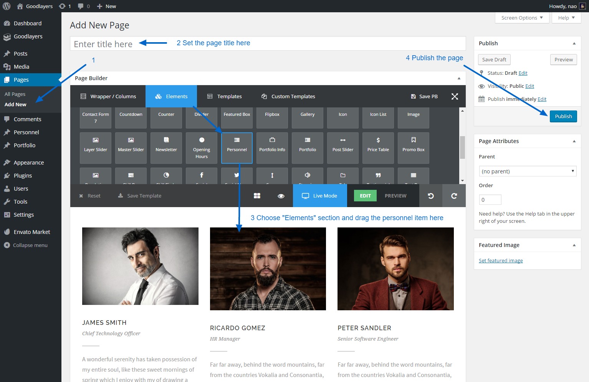The image size is (589, 382).
Task: Switch to the Templates tab
Action: click(225, 97)
